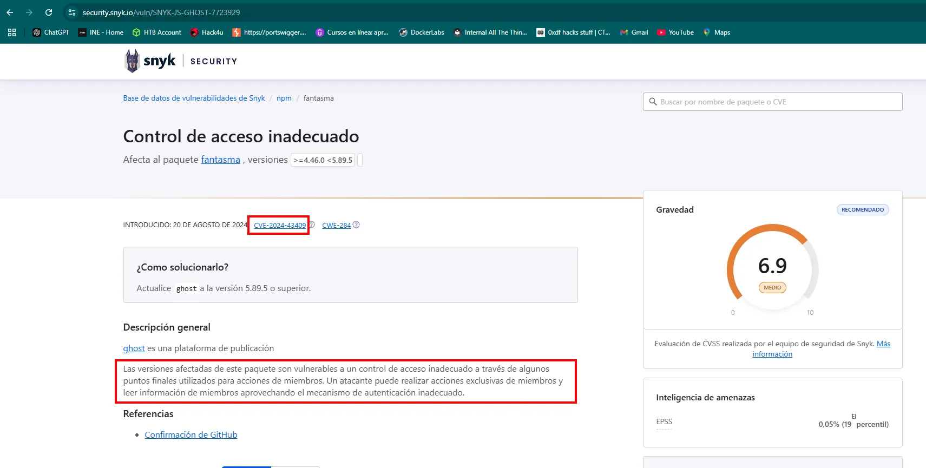Click the INTRODUCIDO date text
Image resolution: width=926 pixels, height=468 pixels.
(x=185, y=225)
